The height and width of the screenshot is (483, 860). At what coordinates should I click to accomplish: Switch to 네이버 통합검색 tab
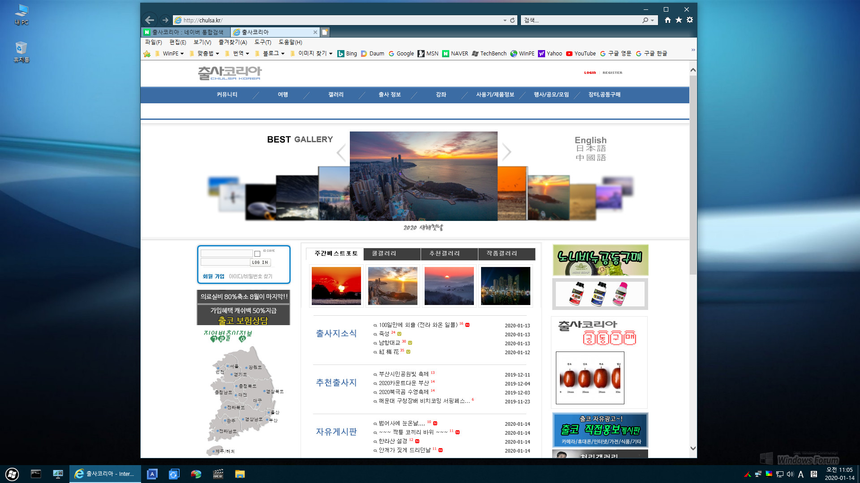186,32
